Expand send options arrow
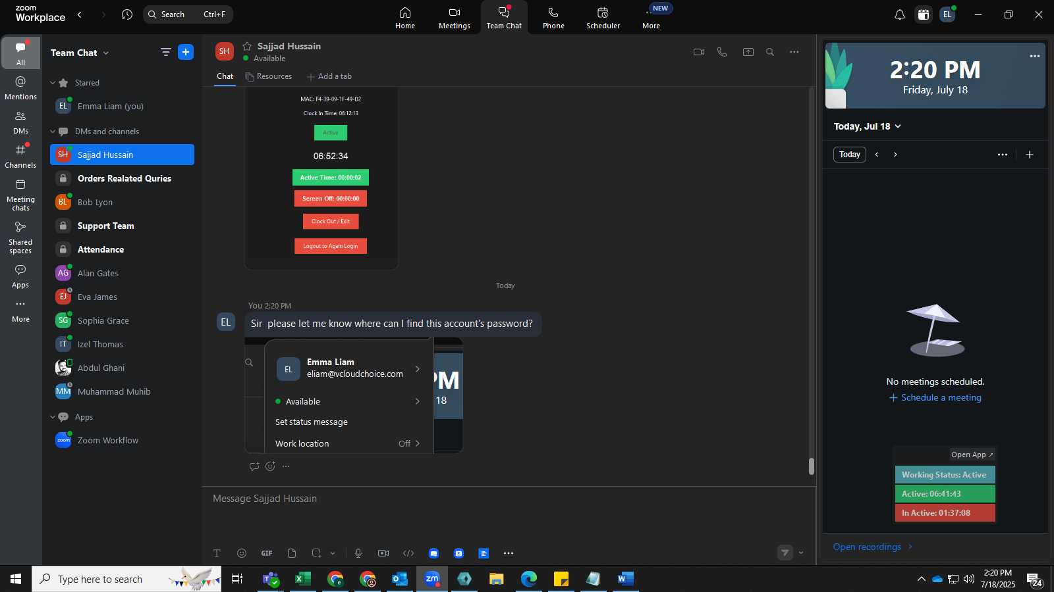Viewport: 1054px width, 592px height. coord(801,553)
